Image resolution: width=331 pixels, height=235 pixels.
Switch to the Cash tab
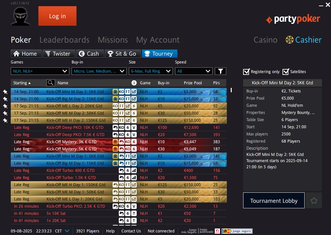(90, 54)
